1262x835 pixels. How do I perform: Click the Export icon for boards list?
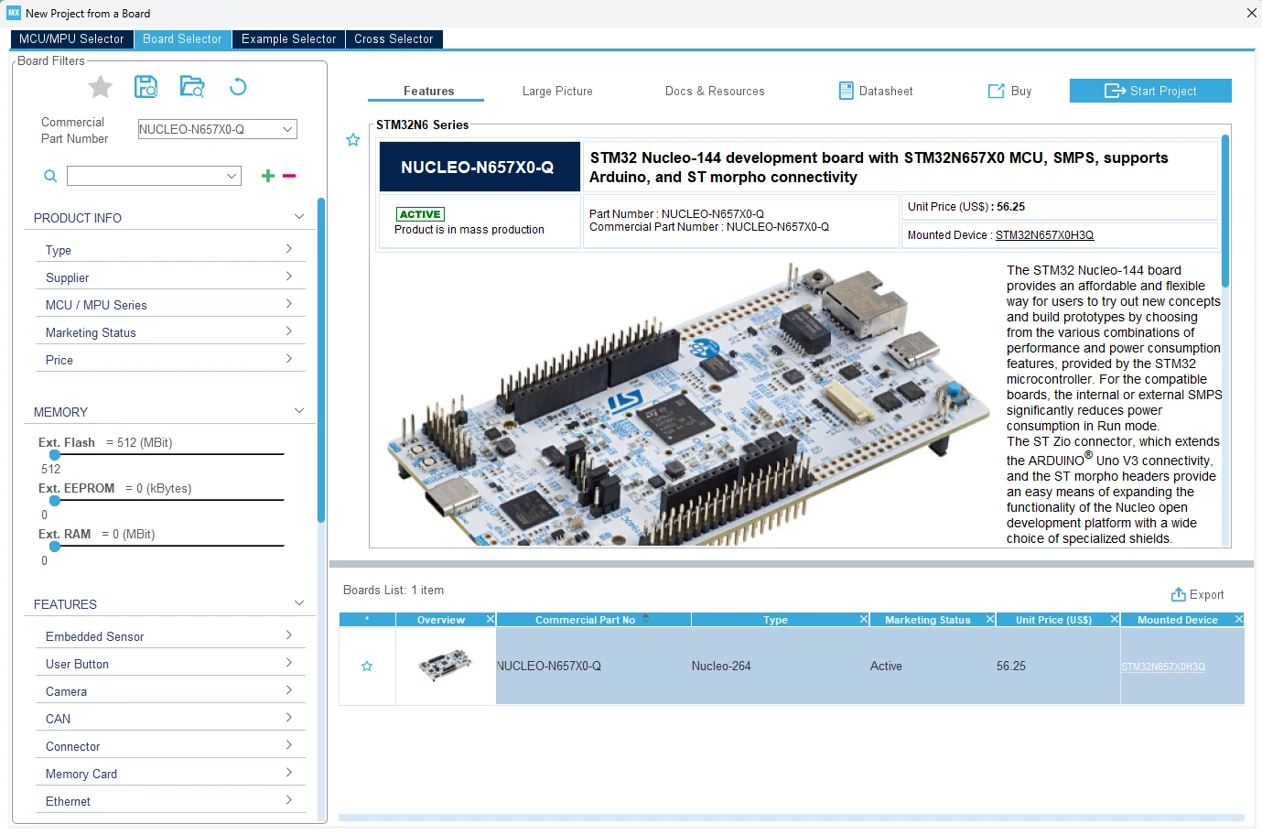click(x=1179, y=594)
